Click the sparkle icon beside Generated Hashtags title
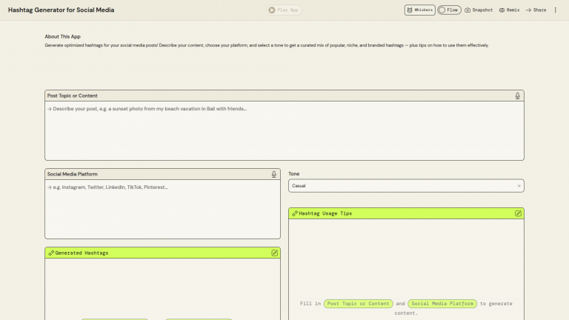 click(x=50, y=253)
